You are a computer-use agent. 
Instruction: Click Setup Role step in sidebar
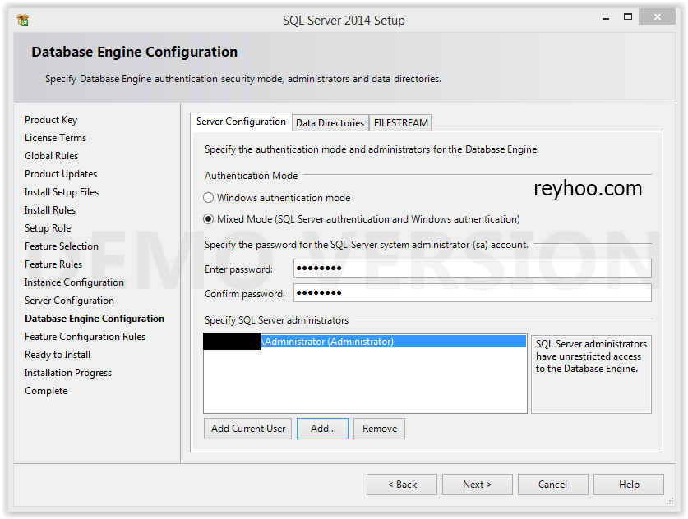pos(48,228)
